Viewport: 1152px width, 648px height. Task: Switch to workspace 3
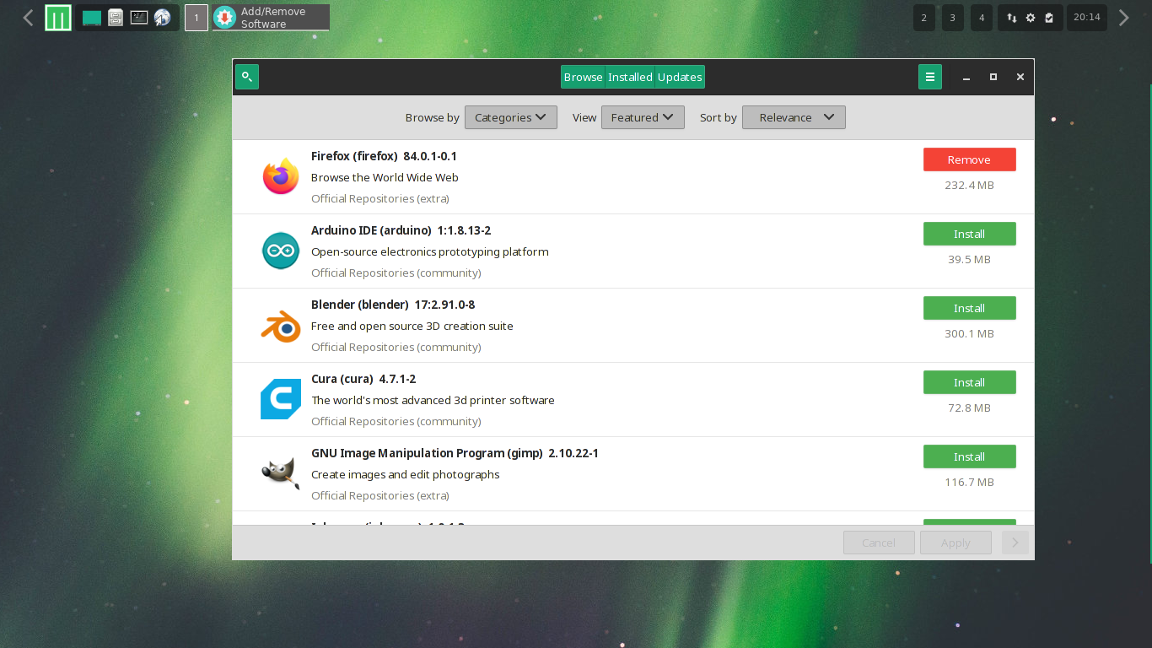click(953, 18)
